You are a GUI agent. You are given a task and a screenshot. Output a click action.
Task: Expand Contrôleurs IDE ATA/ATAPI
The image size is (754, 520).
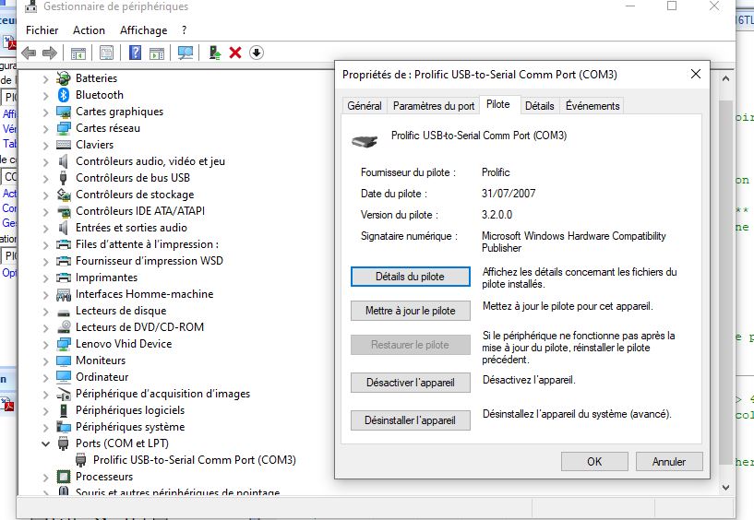click(x=45, y=211)
